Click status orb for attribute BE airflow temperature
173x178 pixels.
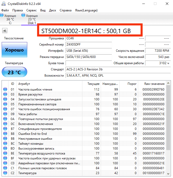(5, 153)
